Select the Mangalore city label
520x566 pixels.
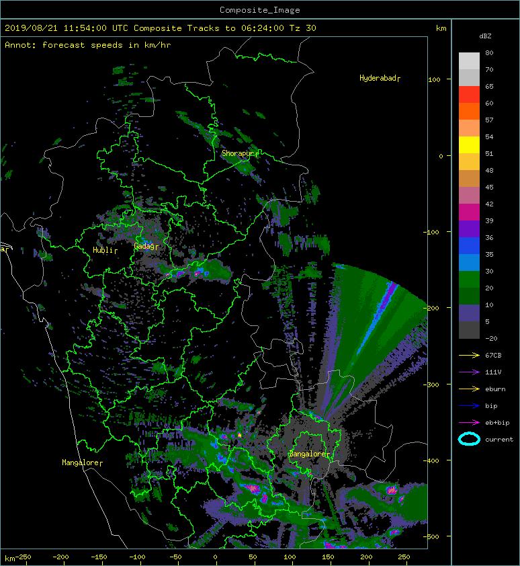coord(81,462)
